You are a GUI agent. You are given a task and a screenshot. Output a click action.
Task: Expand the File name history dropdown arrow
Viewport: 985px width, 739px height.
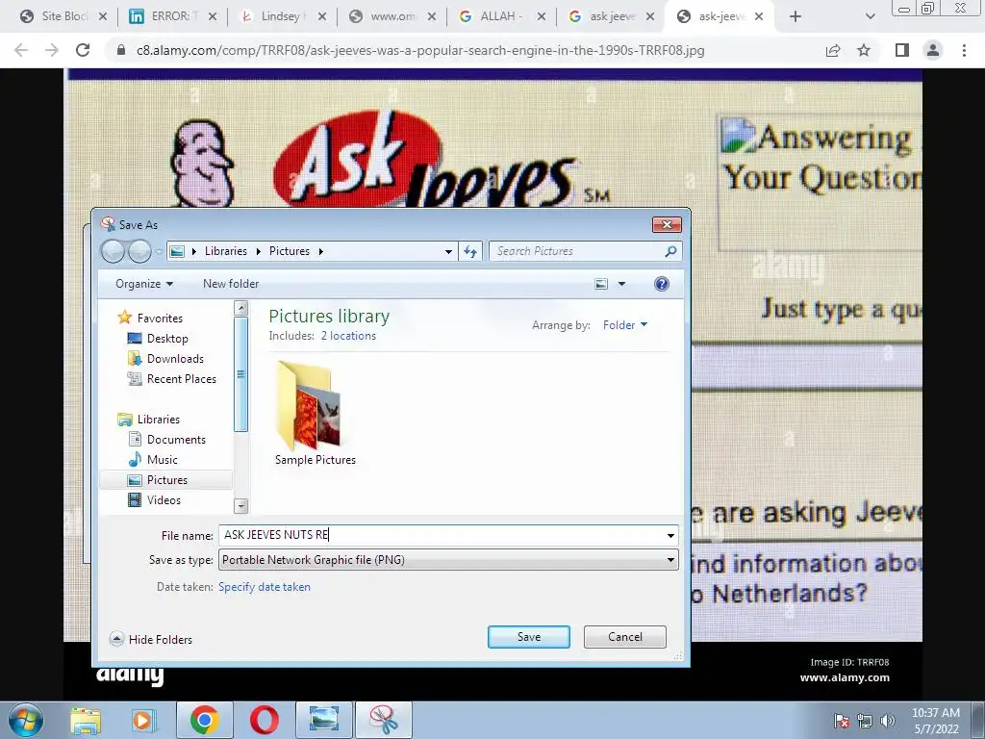pyautogui.click(x=670, y=535)
